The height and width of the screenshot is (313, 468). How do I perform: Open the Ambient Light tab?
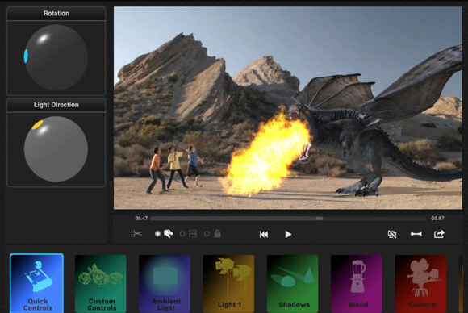coord(165,283)
